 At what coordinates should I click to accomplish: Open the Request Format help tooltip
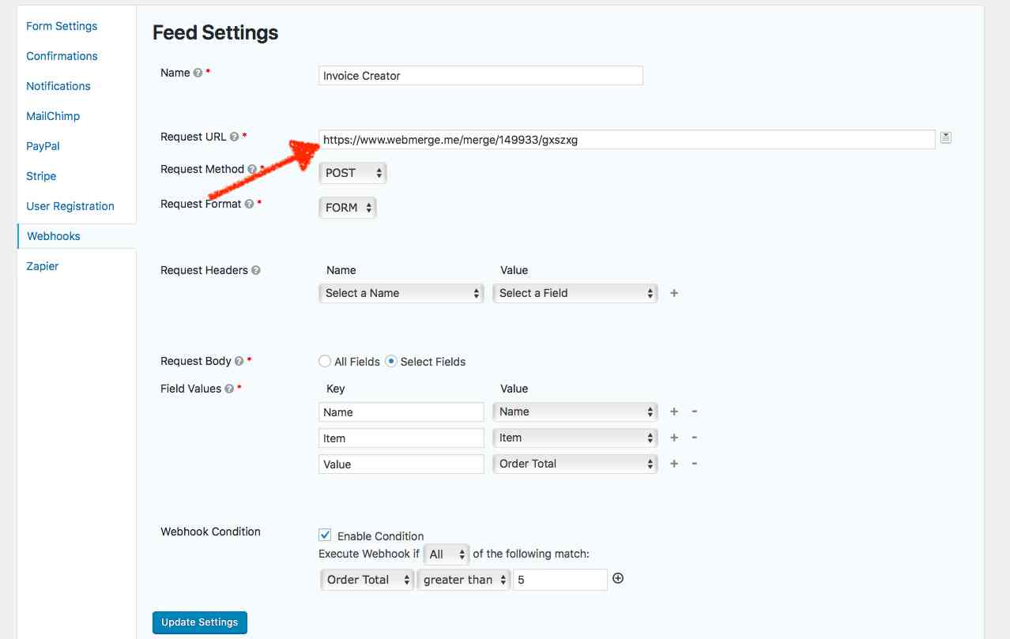[250, 203]
